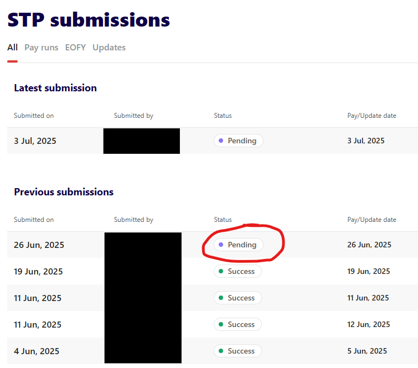The height and width of the screenshot is (368, 418).
Task: Click Success status for 12 Jun pay date
Action: [x=238, y=324]
